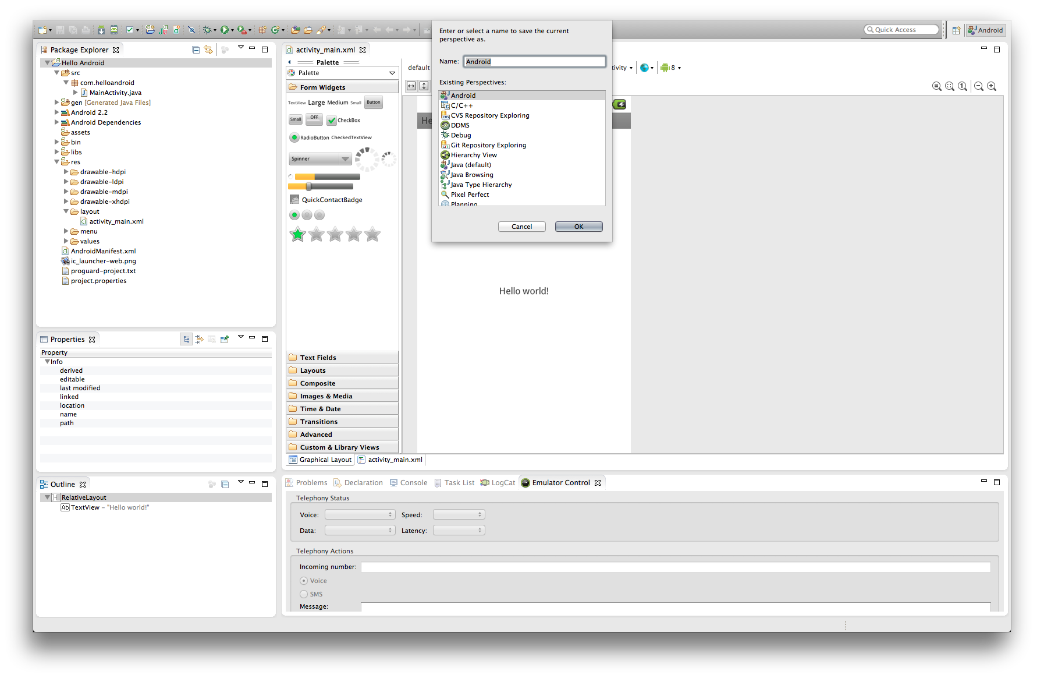Click the New Java Package icon
This screenshot has width=1044, height=678.
(x=262, y=30)
